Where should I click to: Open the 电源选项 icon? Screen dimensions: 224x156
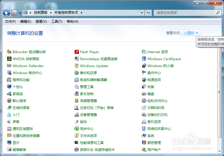[144, 80]
